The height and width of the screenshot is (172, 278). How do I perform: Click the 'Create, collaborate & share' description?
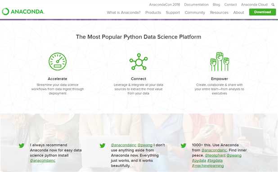click(x=220, y=89)
